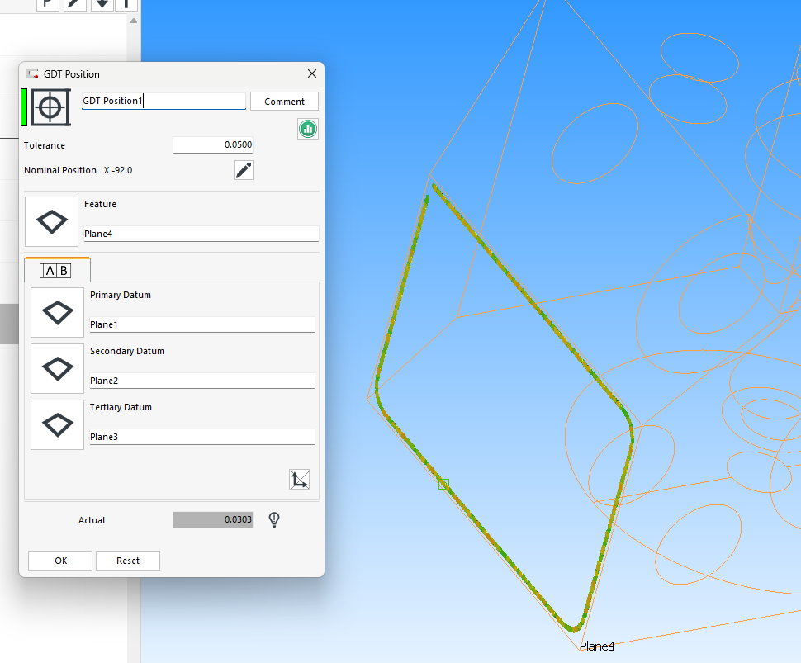Click the coordinate system axes icon
Screen dimensions: 801x663
[300, 480]
